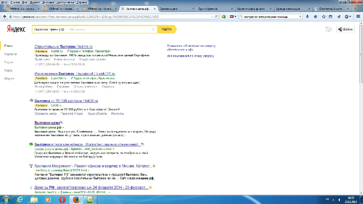Expand the HD extension dropdown arrow
The width and height of the screenshot is (363, 204).
(236, 17)
